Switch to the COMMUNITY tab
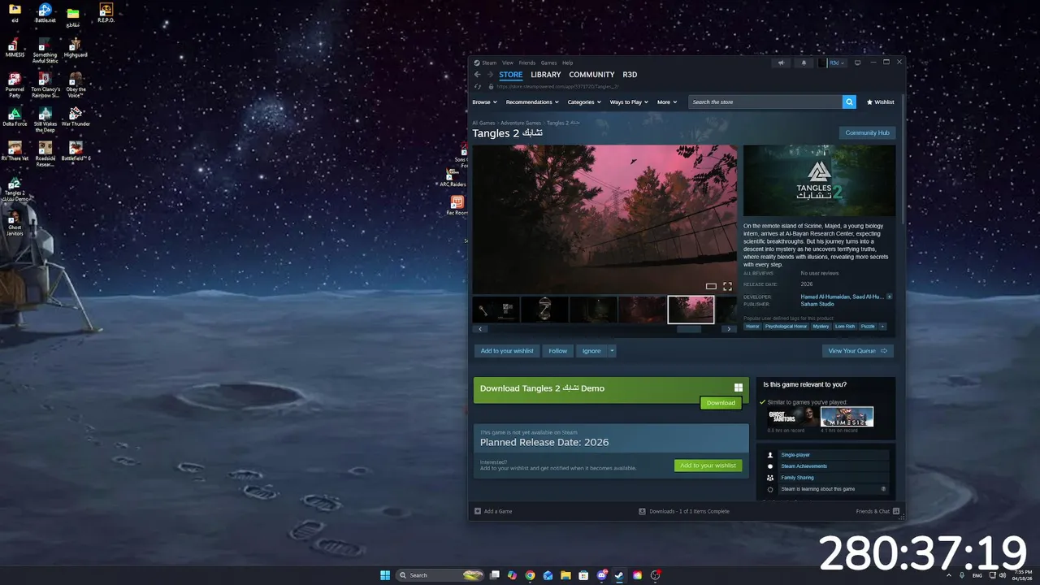 [591, 75]
